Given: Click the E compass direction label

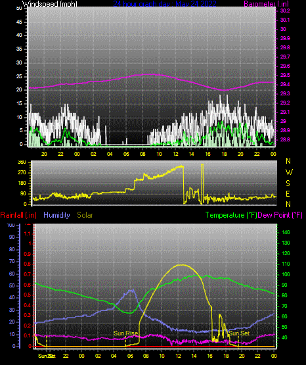Looking at the screenshot, I should tap(288, 193).
